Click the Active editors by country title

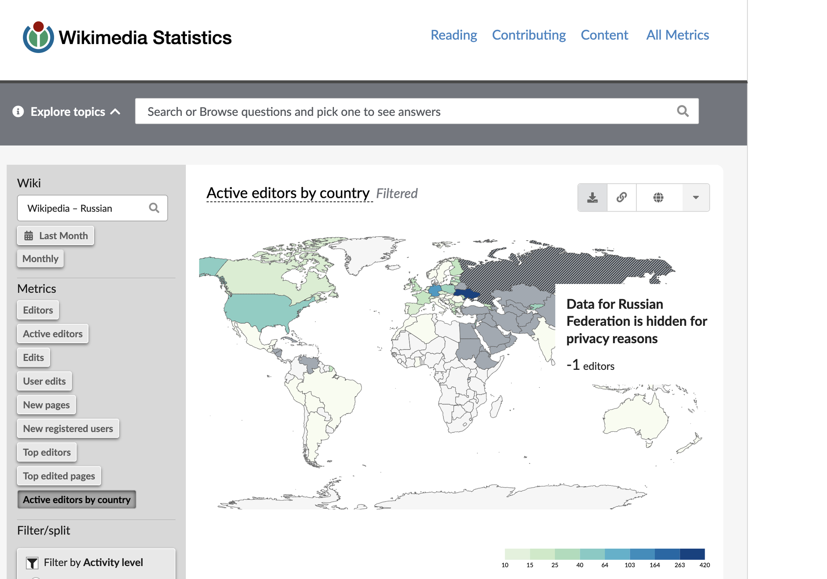pos(288,193)
